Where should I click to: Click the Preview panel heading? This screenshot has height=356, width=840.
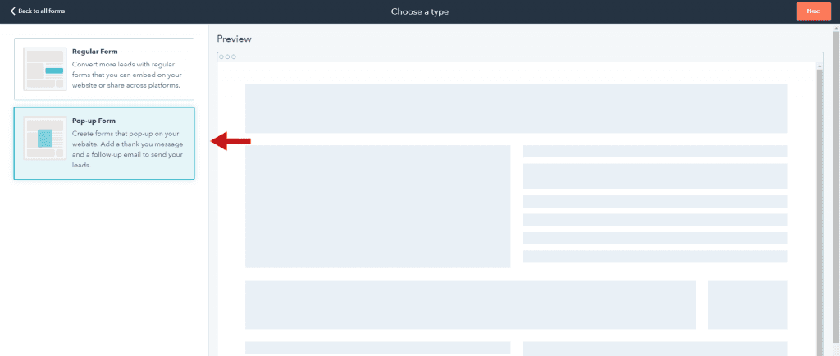coord(235,39)
